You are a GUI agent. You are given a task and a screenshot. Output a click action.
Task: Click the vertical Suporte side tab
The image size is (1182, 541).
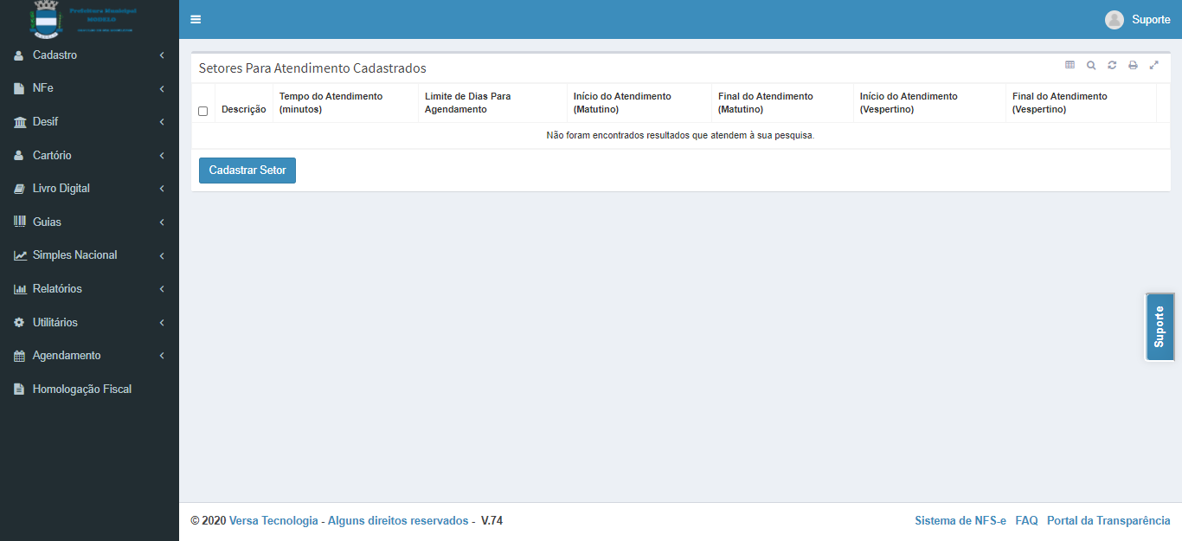point(1160,326)
